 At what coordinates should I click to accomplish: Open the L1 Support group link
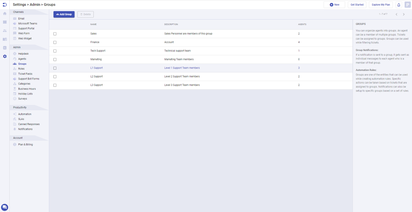point(97,68)
